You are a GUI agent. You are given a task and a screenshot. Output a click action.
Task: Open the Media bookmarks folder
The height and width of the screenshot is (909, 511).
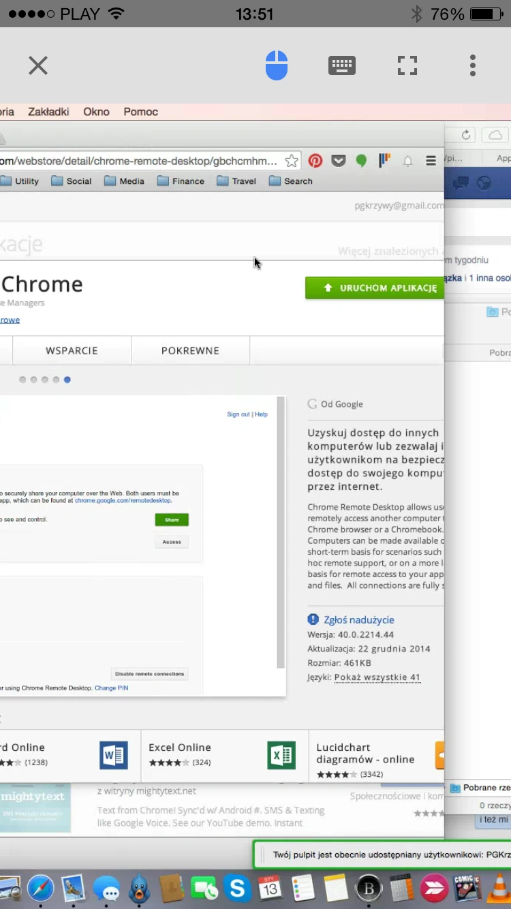click(x=125, y=181)
